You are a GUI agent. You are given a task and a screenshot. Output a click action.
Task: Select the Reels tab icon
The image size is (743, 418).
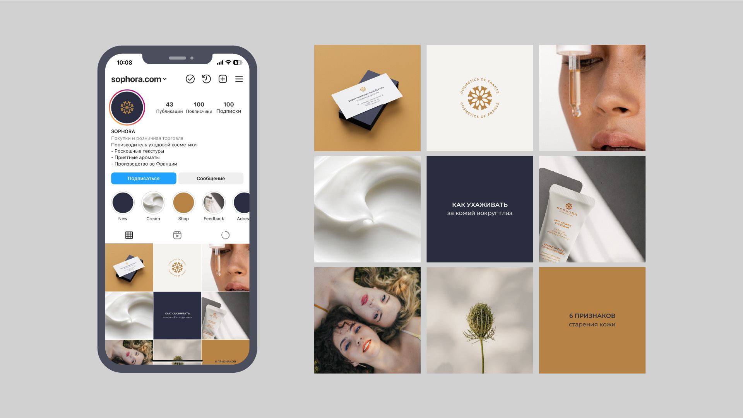coord(176,235)
